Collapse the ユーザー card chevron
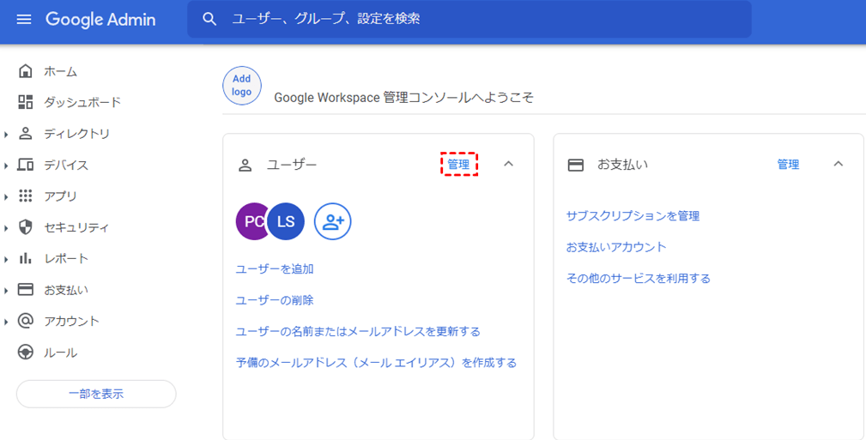866x440 pixels. click(x=509, y=164)
